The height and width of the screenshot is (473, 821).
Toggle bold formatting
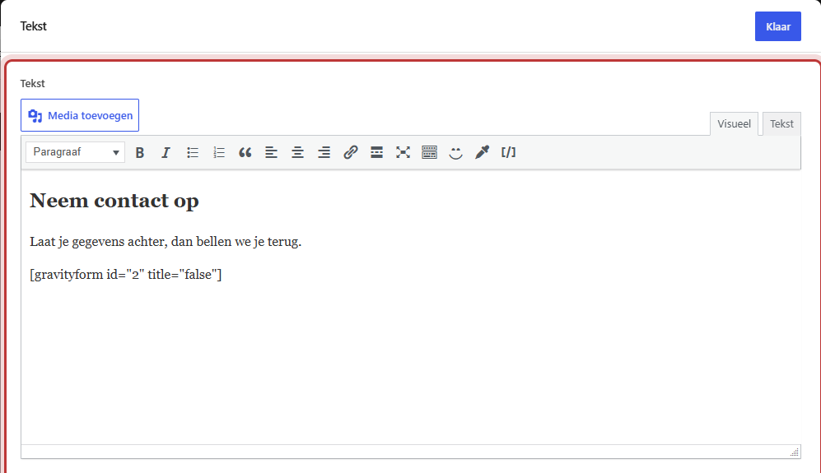coord(140,152)
